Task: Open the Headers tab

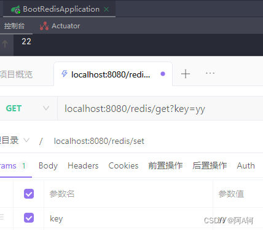Action: pyautogui.click(x=83, y=165)
